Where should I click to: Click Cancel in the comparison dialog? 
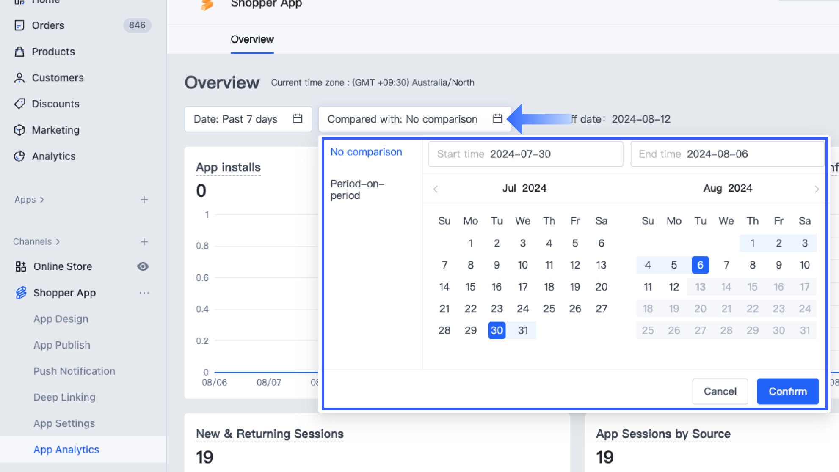tap(720, 391)
